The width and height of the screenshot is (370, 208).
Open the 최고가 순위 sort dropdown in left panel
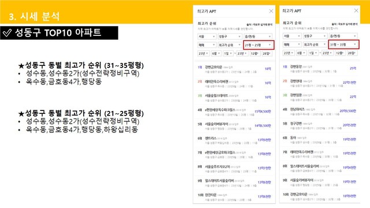pos(230,45)
